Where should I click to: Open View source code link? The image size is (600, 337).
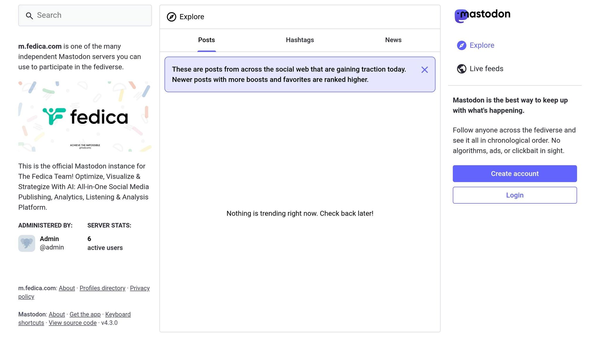click(x=72, y=323)
